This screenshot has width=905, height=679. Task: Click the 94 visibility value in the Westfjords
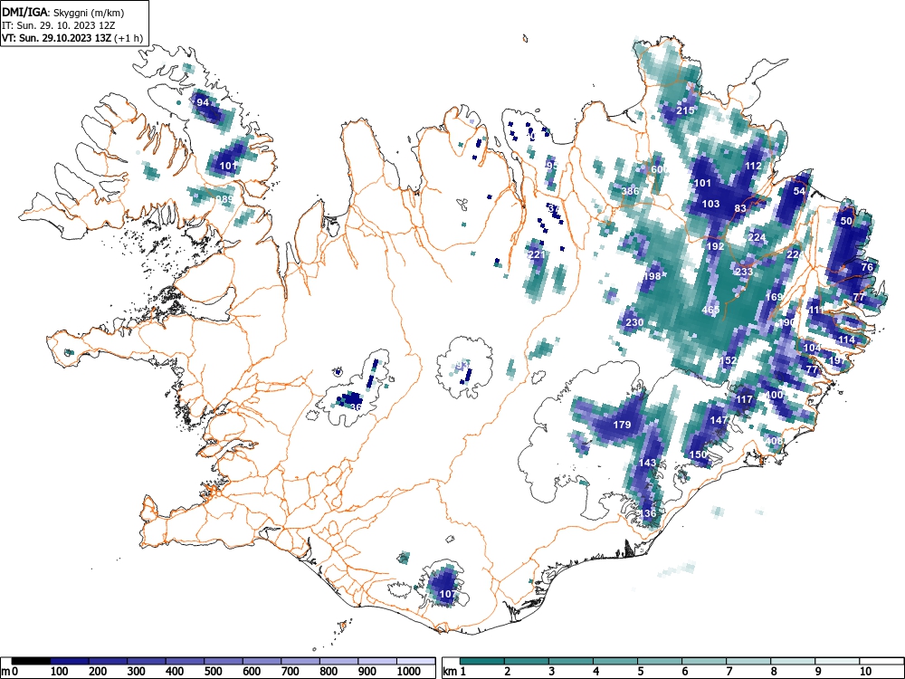(203, 103)
